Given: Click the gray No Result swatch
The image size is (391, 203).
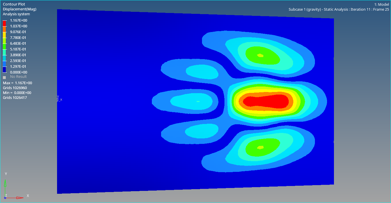Looking at the screenshot, I should coord(4,77).
